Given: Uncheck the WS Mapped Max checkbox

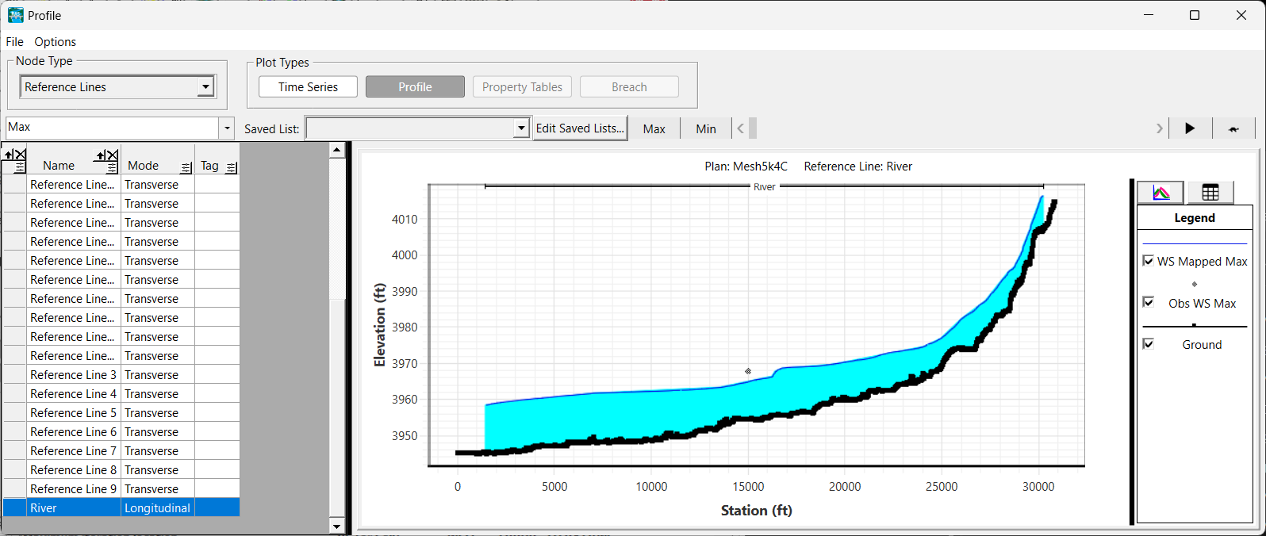Looking at the screenshot, I should 1148,261.
